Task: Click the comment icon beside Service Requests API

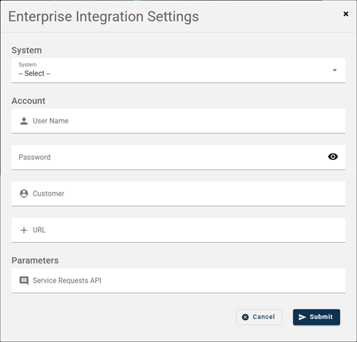Action: [x=24, y=280]
